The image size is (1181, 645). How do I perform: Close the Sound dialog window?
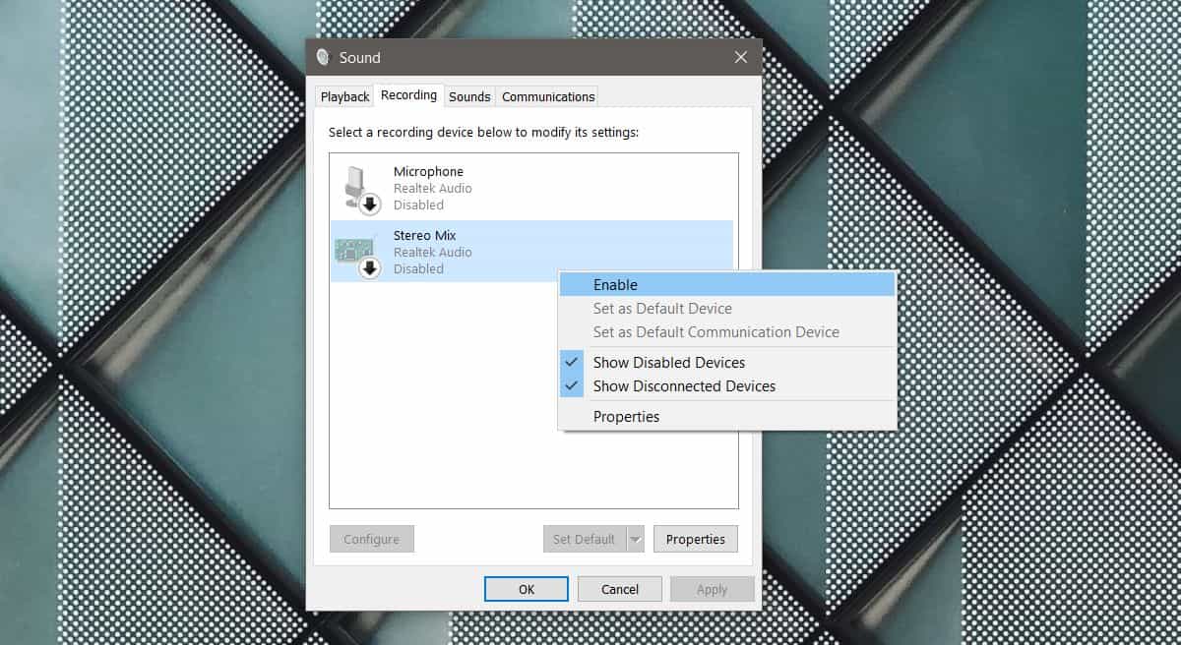pos(741,58)
